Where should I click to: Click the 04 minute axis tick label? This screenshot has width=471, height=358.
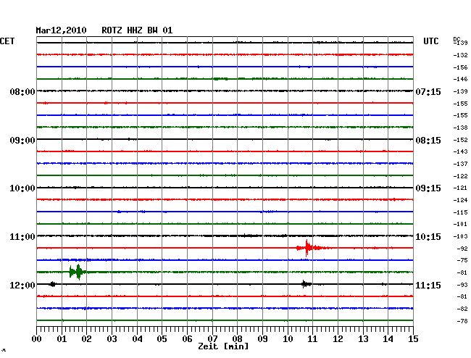[x=137, y=339]
